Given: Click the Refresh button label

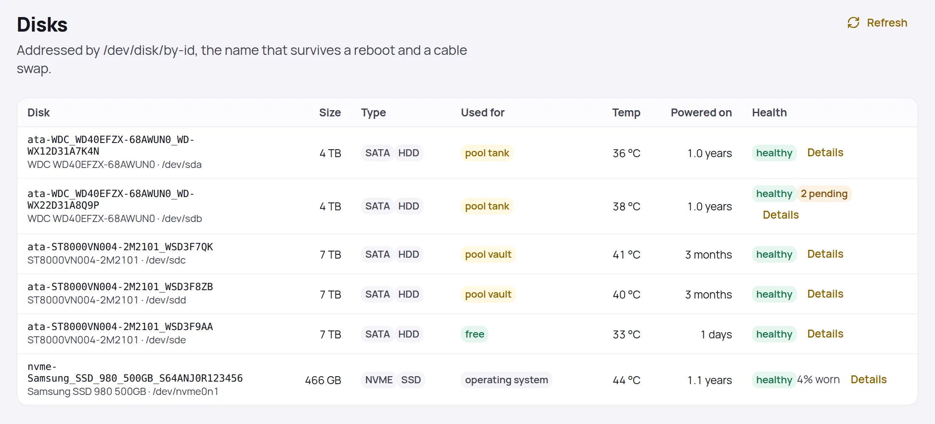Looking at the screenshot, I should pos(887,23).
